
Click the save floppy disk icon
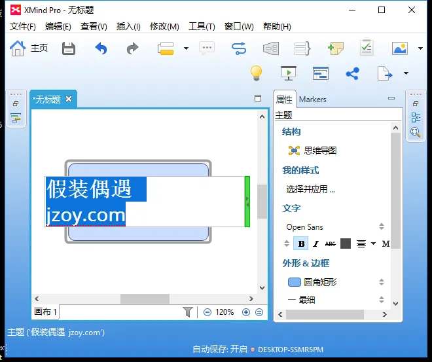(69, 48)
